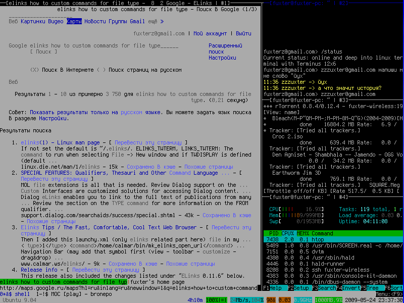The width and height of the screenshot is (404, 303).
Task: Focus the Google search query field
Action: 105,45
